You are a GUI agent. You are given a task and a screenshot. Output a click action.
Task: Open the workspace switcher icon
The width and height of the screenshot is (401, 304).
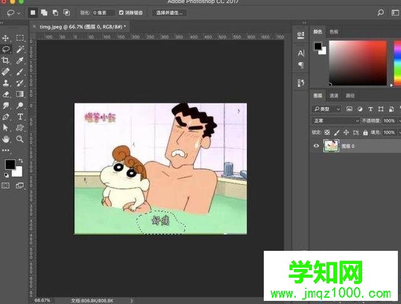[395, 13]
